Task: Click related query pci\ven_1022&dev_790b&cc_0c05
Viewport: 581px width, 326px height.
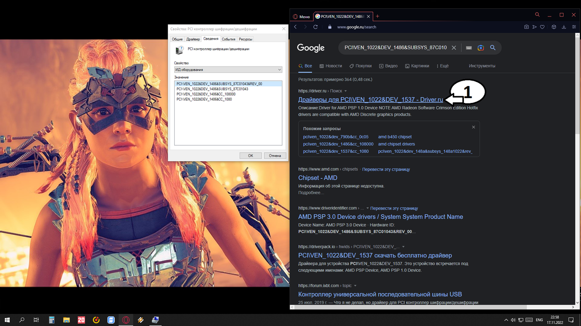Action: tap(336, 137)
